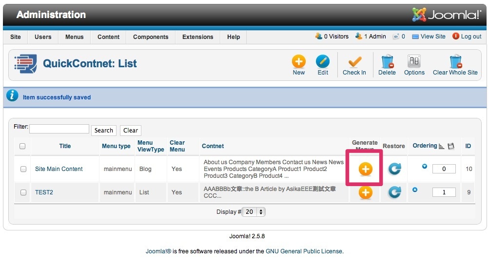Click the New toolbar icon
The image size is (489, 266).
click(298, 62)
